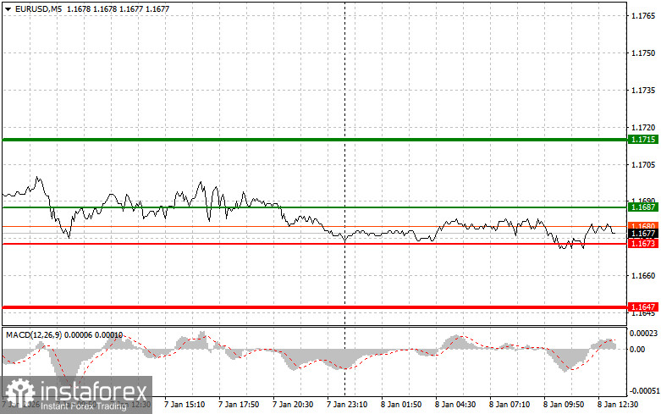The image size is (661, 414).
Task: Click the 1.1660 price axis value
Action: pos(643,276)
